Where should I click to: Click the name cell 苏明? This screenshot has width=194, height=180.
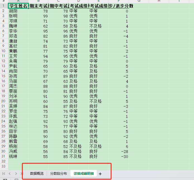click(18, 101)
